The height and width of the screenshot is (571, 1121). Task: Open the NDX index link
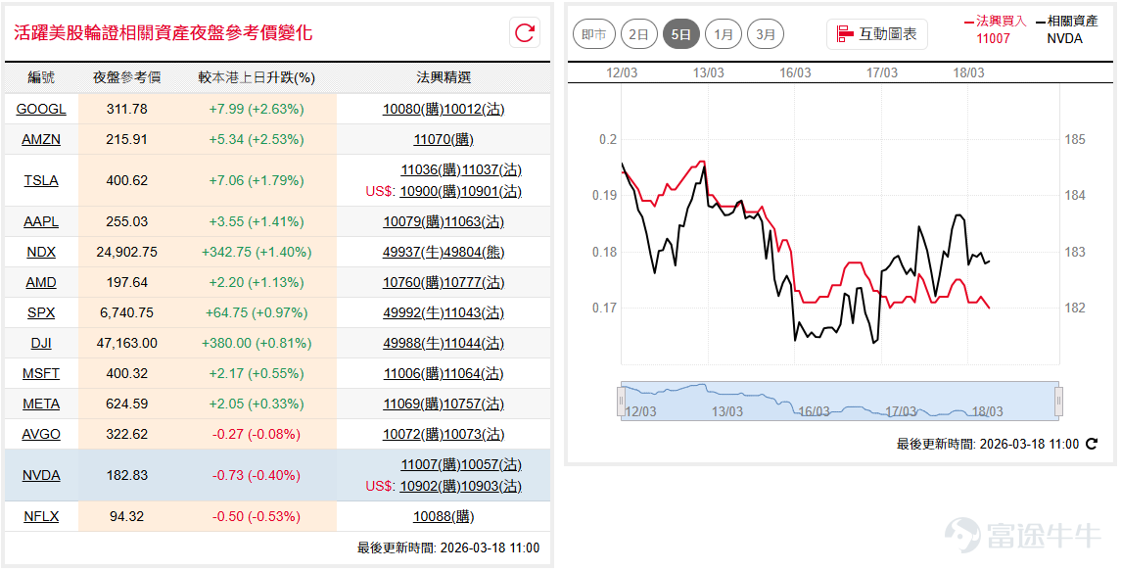[x=41, y=252]
